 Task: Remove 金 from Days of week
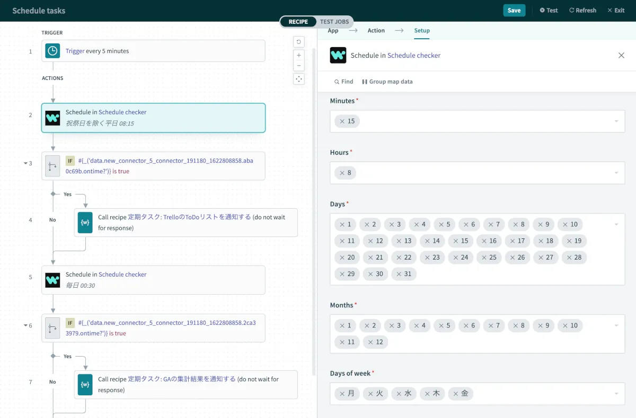(x=455, y=394)
